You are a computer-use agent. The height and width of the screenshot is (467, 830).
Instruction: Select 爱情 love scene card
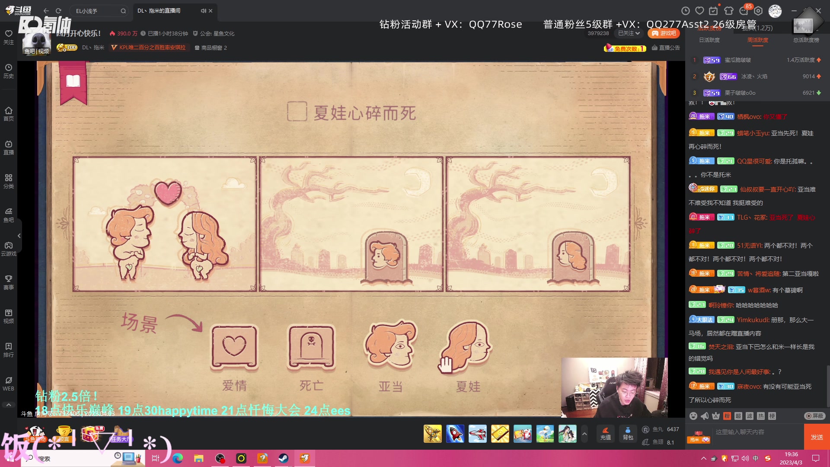coord(234,349)
